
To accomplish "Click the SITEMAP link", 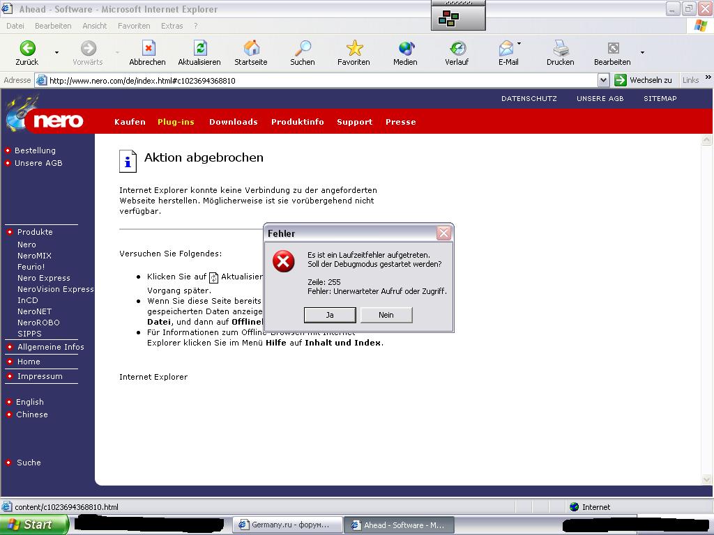I will [660, 98].
